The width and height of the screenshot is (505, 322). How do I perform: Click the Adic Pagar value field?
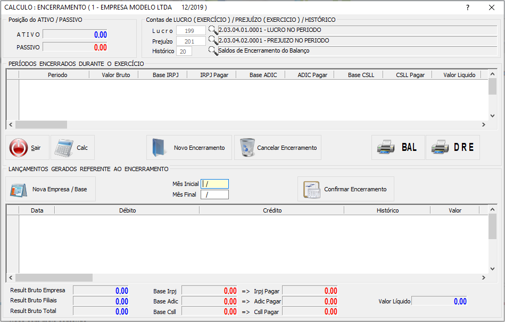[x=310, y=301]
